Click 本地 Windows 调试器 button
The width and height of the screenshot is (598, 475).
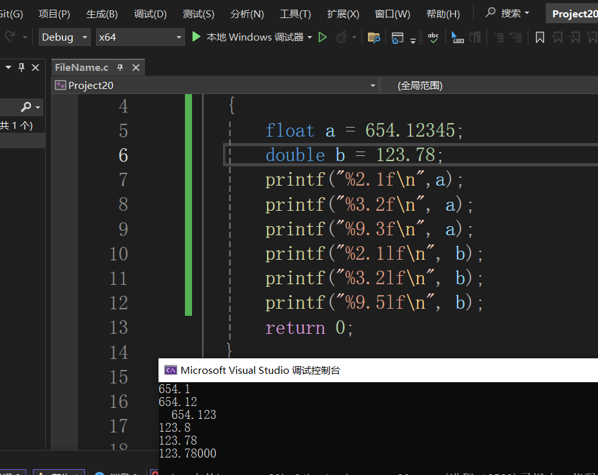pos(255,37)
